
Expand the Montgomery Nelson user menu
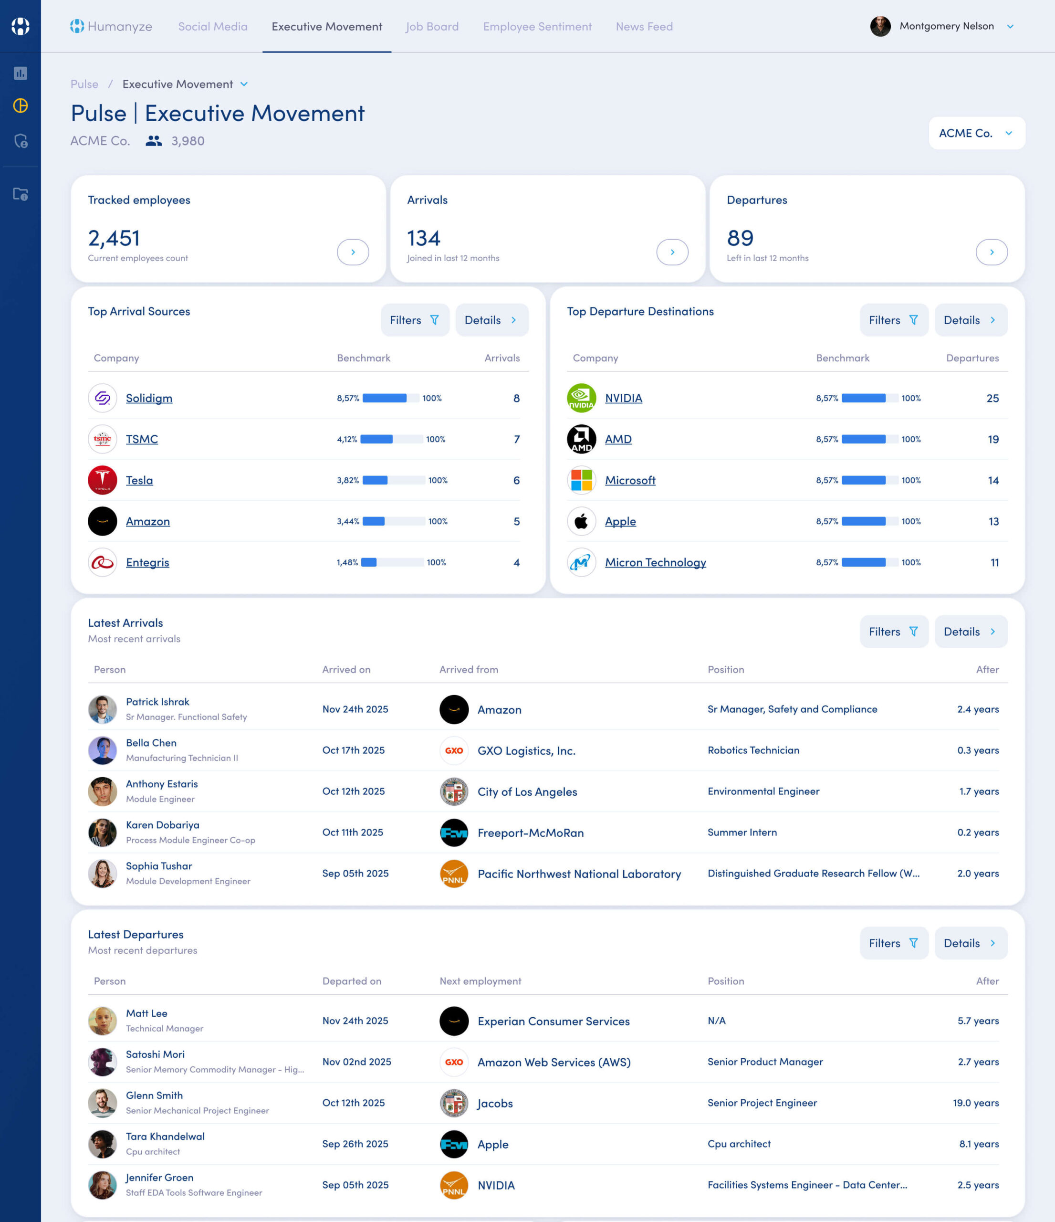[1011, 27]
